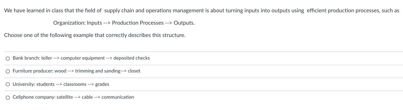Viewport: 403px width, 110px height.
Task: Click the 'Choose one of the following' instruction
Action: tap(95, 35)
